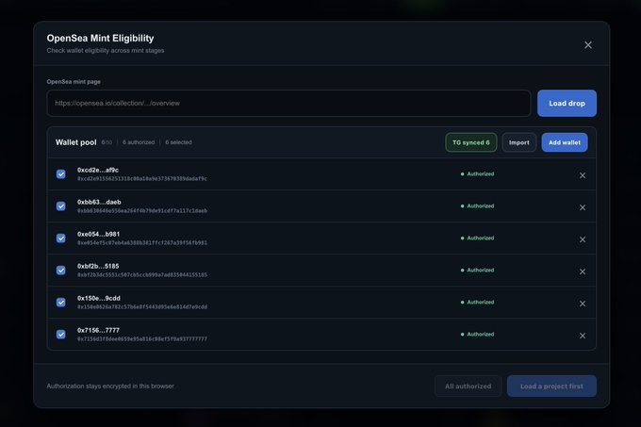Click the 0xe054...b981 wallet name
The width and height of the screenshot is (641, 427).
click(x=99, y=234)
